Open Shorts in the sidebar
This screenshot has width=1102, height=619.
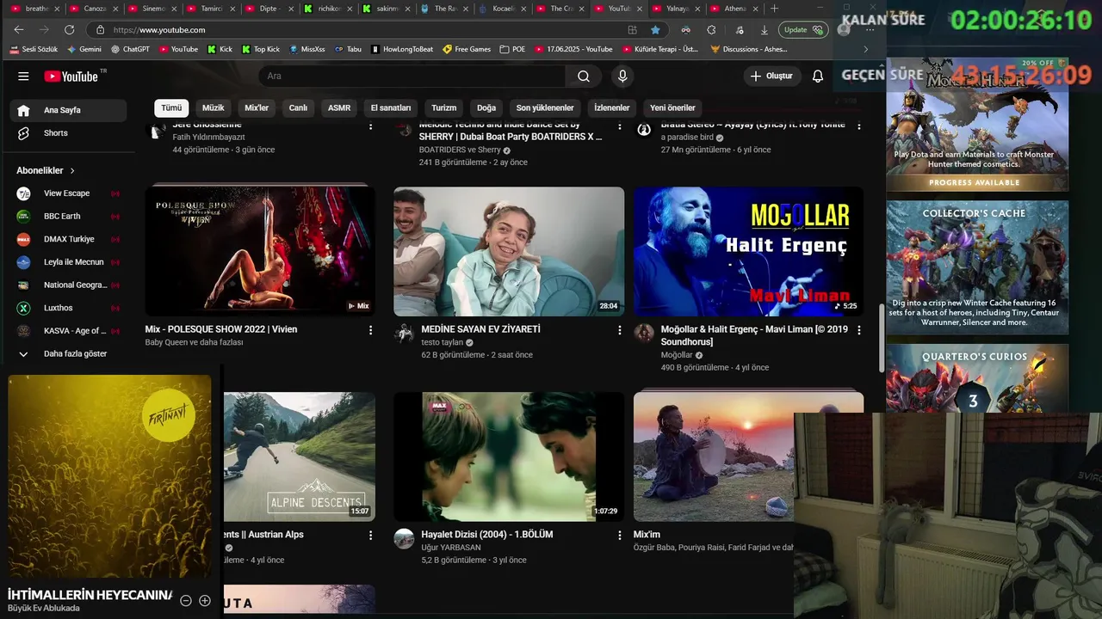[68, 133]
